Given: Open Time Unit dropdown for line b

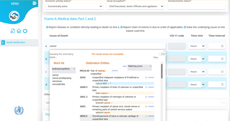Looking at the screenshot, I should pyautogui.click(x=197, y=59).
